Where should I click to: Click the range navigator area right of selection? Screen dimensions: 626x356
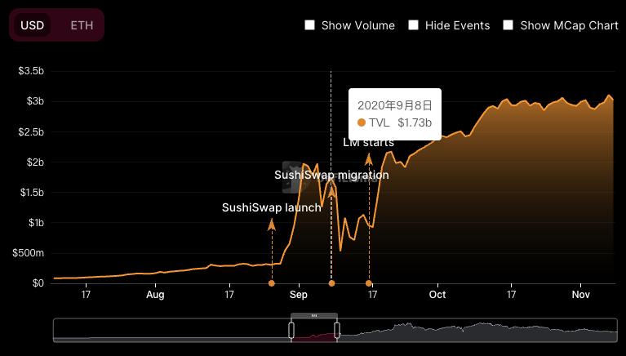click(473, 331)
